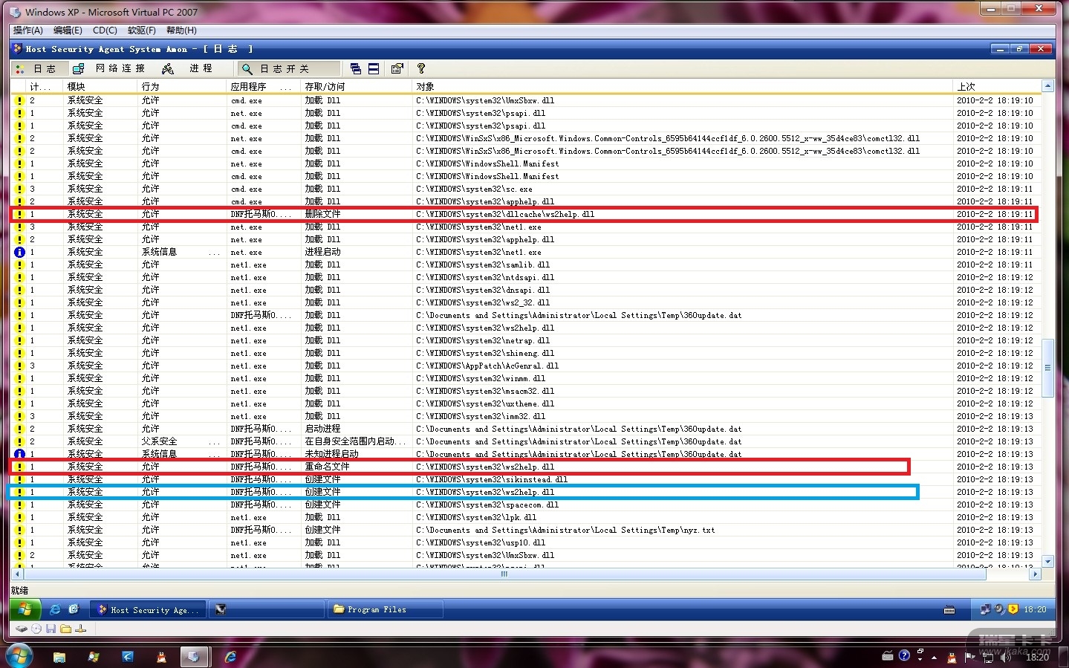Click the host tray volume speaker icon

1005,657
